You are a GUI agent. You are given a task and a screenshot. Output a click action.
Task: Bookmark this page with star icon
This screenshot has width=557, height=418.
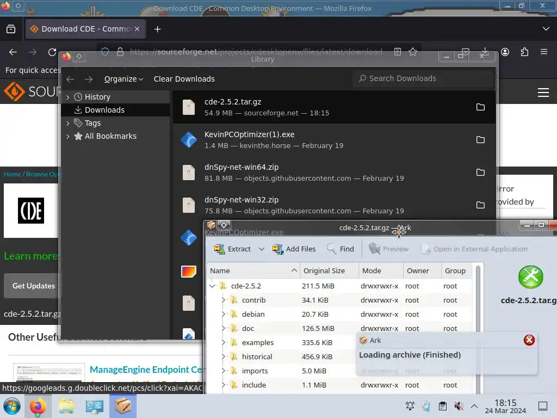click(413, 52)
